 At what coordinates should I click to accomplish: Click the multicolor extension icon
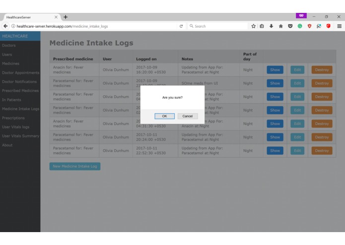tap(319, 26)
